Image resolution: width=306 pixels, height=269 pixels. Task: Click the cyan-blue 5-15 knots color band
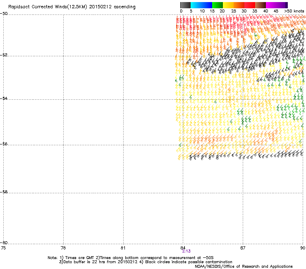click(x=201, y=5)
